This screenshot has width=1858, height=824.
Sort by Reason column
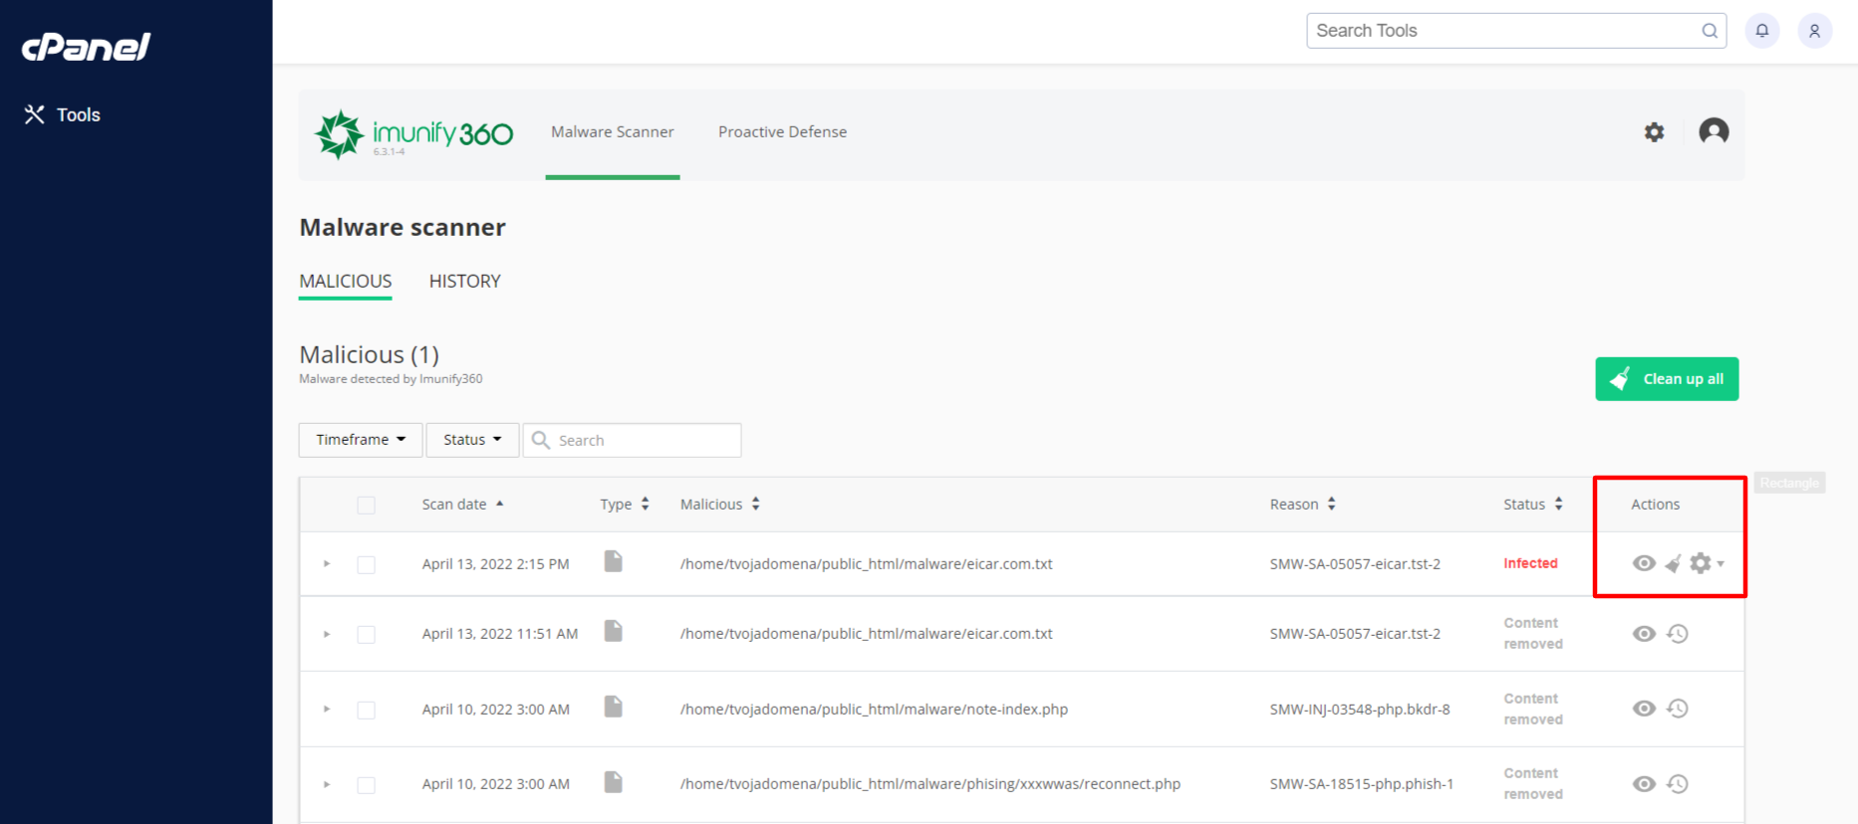pyautogui.click(x=1303, y=505)
